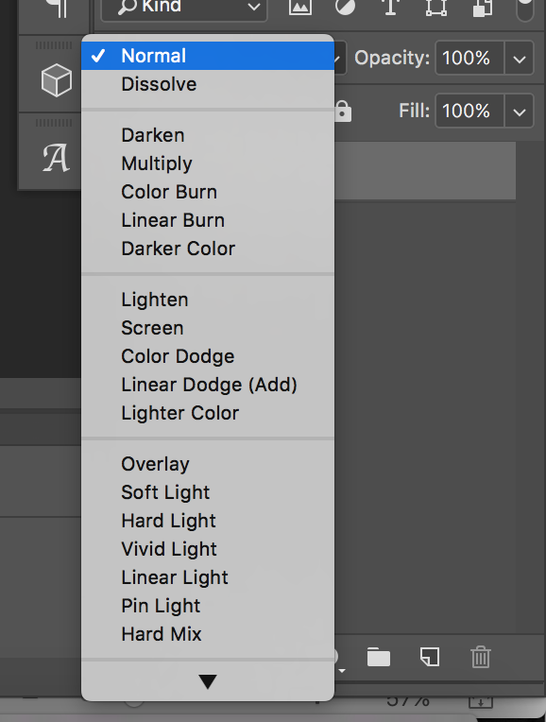Expand the Opacity slider dropdown arrow

[x=520, y=59]
